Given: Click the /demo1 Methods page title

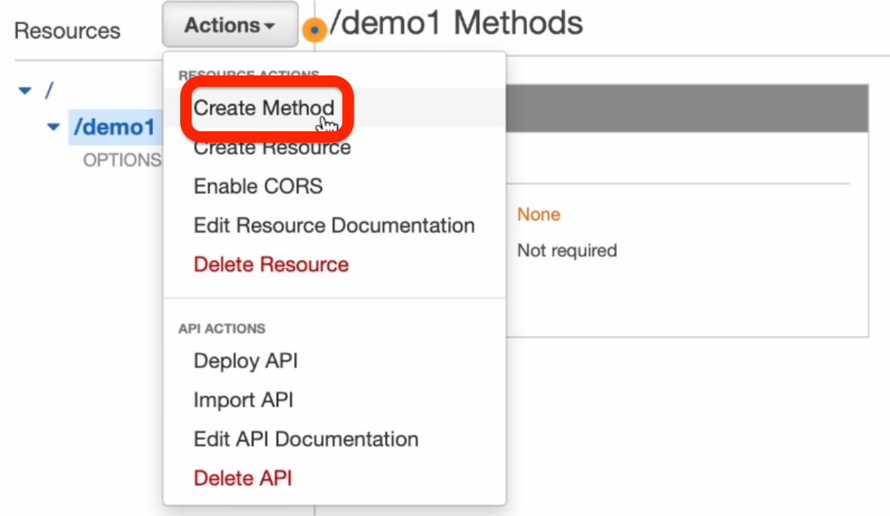Looking at the screenshot, I should tap(456, 23).
